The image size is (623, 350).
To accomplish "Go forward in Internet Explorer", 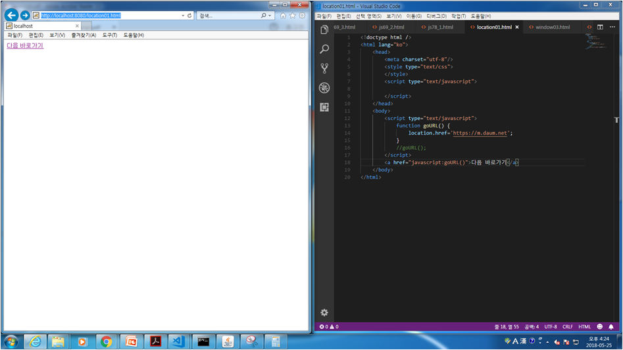I will (x=25, y=15).
